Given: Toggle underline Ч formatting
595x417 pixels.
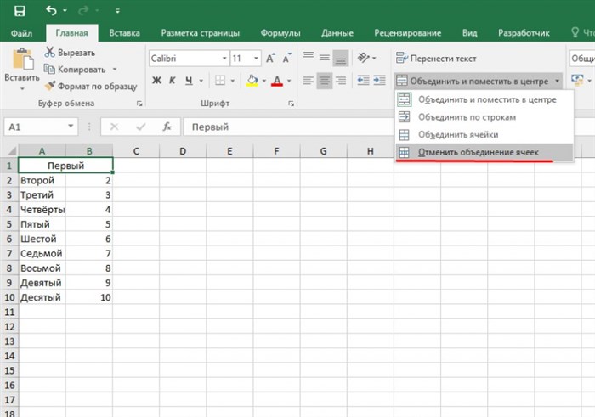Looking at the screenshot, I should point(189,81).
